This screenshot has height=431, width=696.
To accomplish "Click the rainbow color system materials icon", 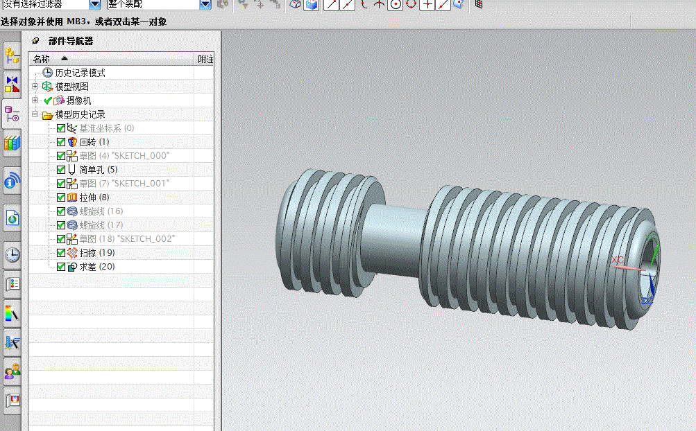I will click(12, 313).
